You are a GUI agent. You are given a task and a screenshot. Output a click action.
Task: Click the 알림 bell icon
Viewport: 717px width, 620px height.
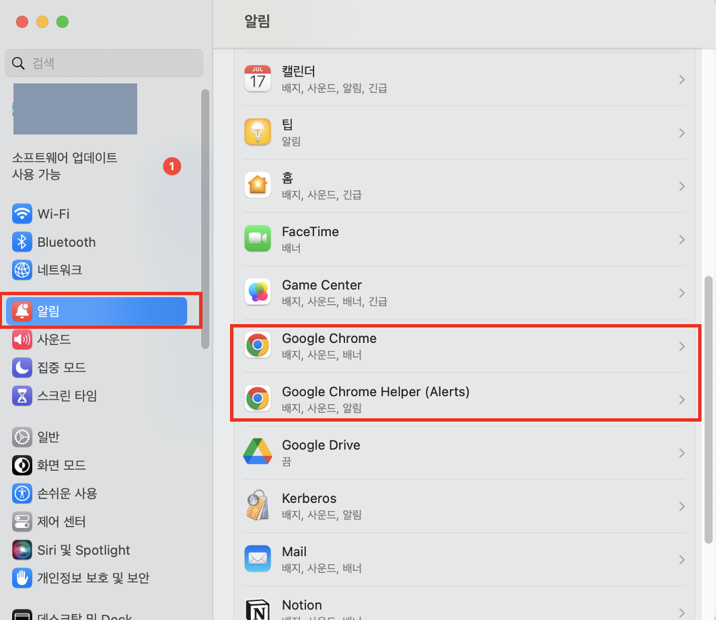(x=22, y=311)
